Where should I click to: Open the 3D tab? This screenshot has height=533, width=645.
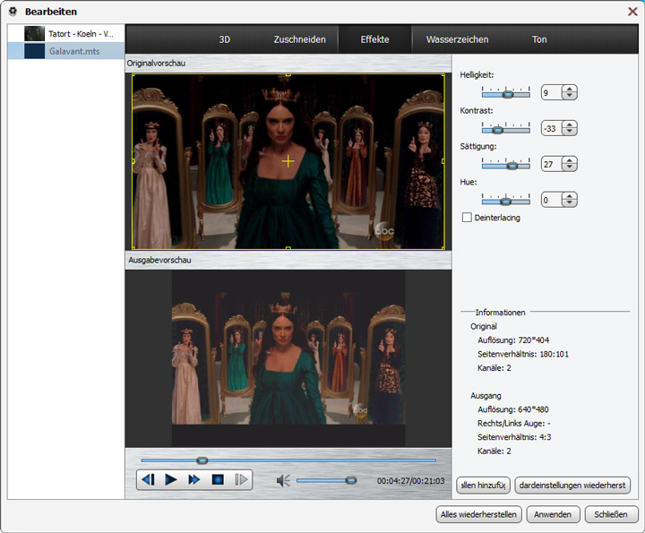point(225,39)
